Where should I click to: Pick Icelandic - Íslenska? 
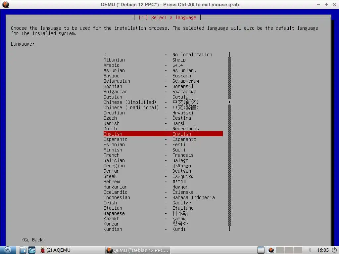tap(163, 192)
